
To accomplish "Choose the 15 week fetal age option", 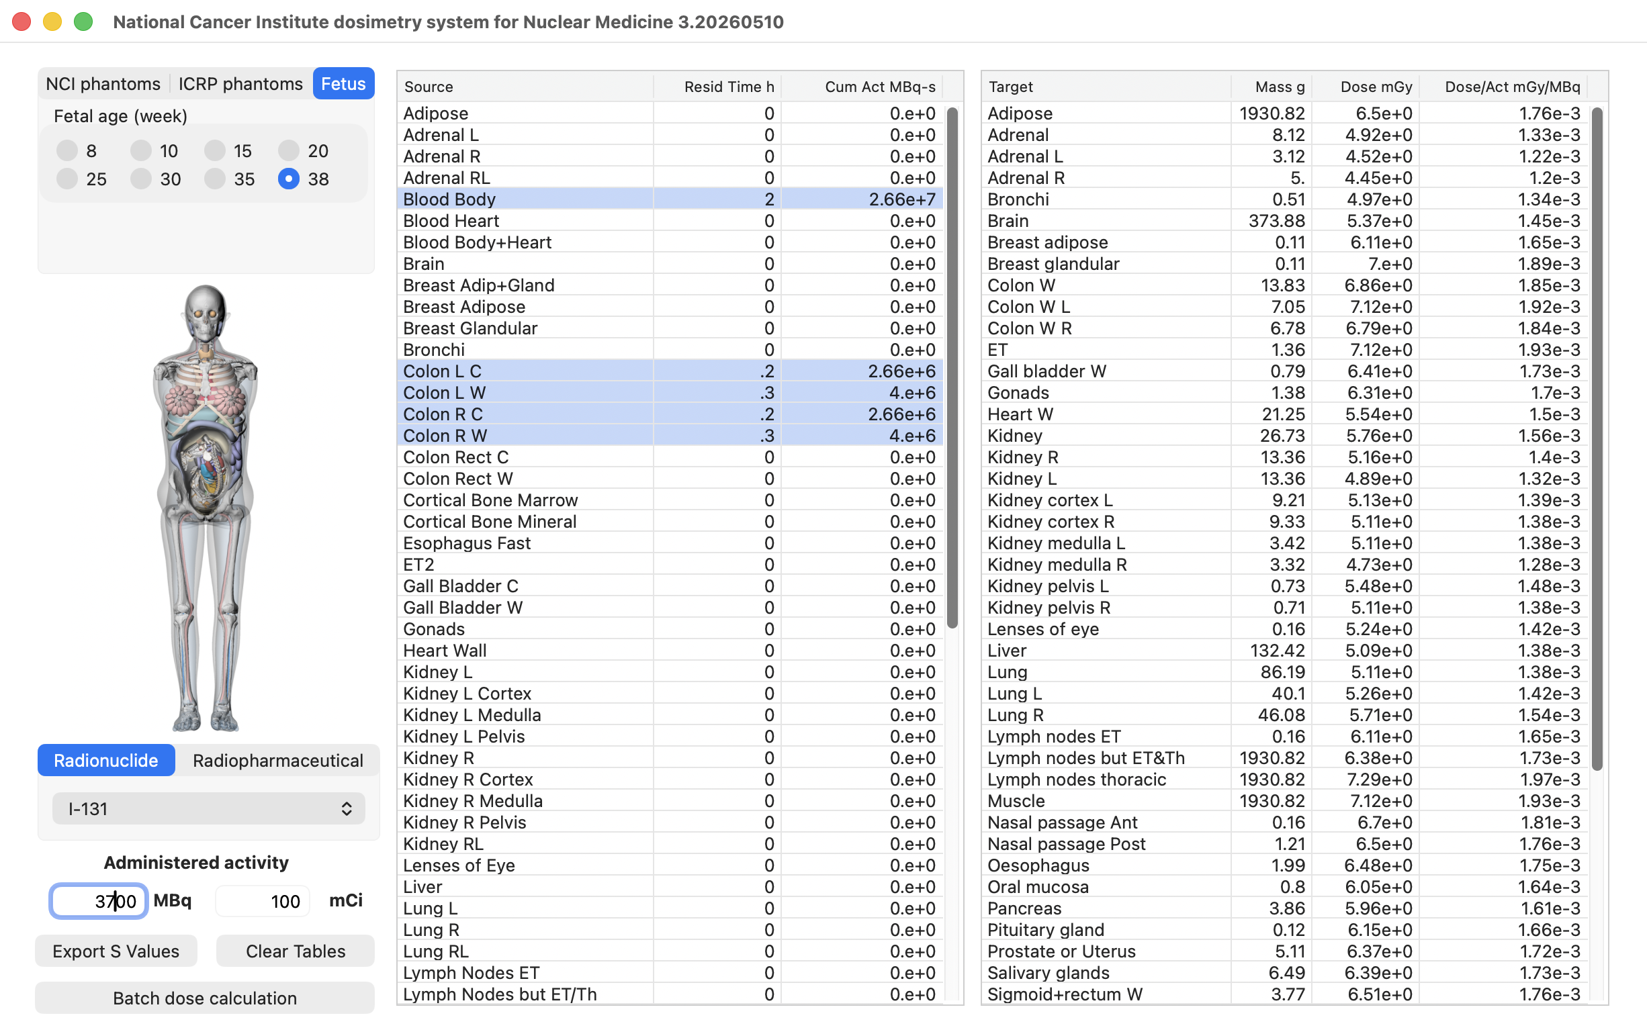I will [215, 150].
